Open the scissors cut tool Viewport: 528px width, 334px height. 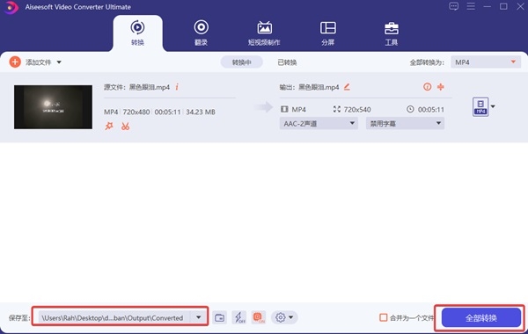(x=125, y=127)
